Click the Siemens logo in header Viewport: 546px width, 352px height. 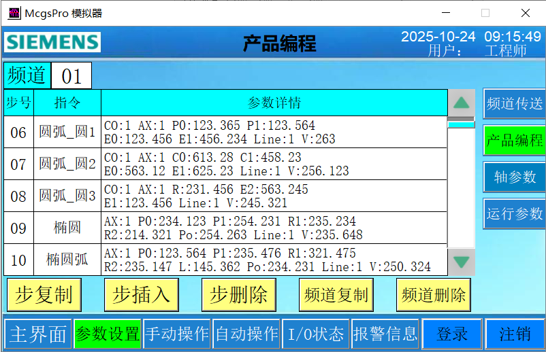[52, 42]
